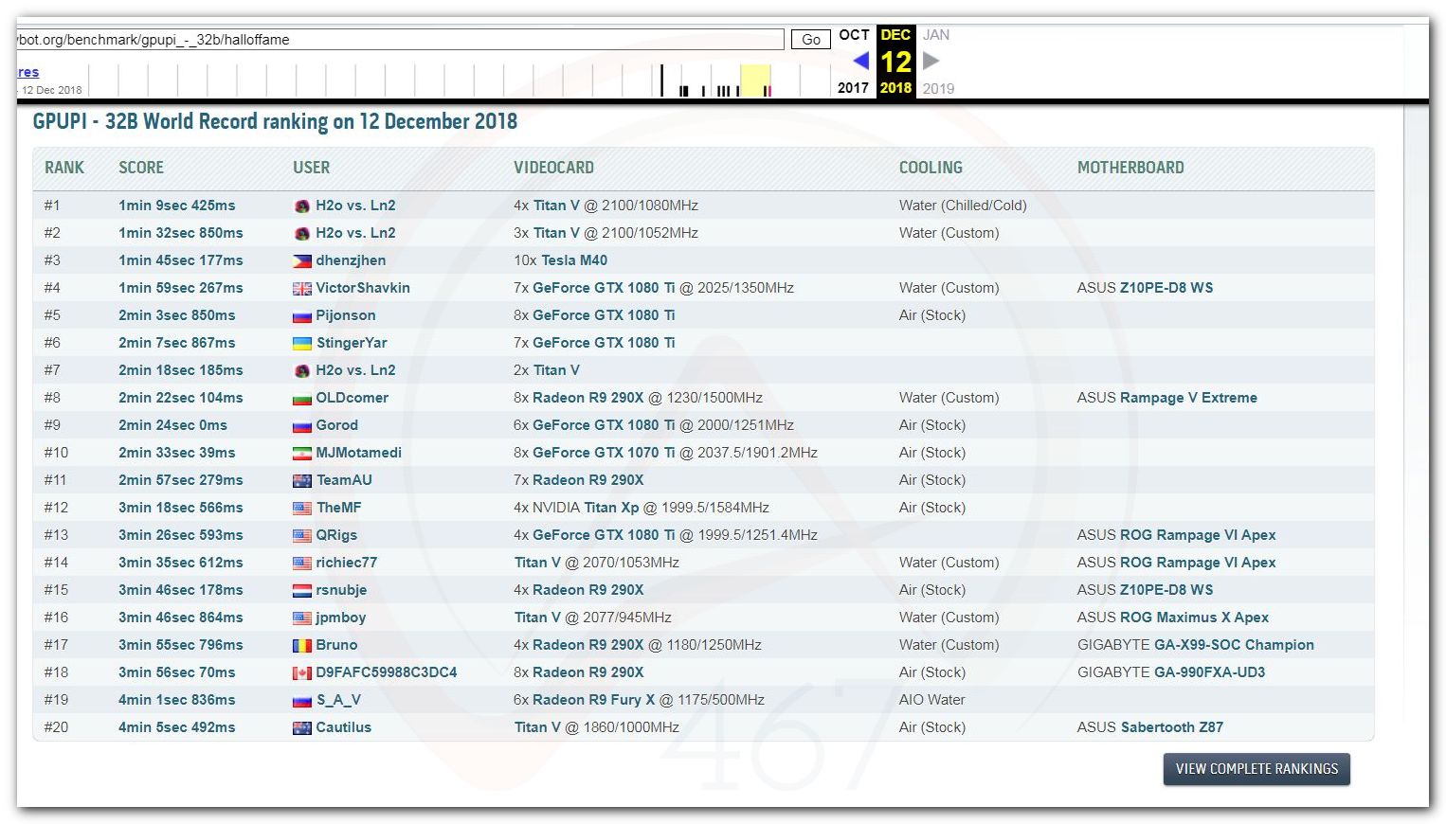Click the RANK column header
Image resolution: width=1446 pixels, height=824 pixels.
[64, 168]
